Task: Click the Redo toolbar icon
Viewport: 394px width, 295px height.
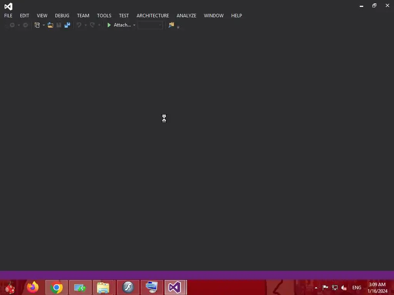Action: 92,25
